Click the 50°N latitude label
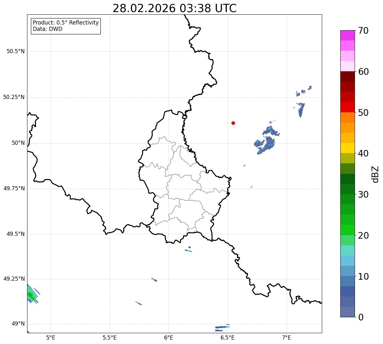The height and width of the screenshot is (344, 383). (x=18, y=143)
